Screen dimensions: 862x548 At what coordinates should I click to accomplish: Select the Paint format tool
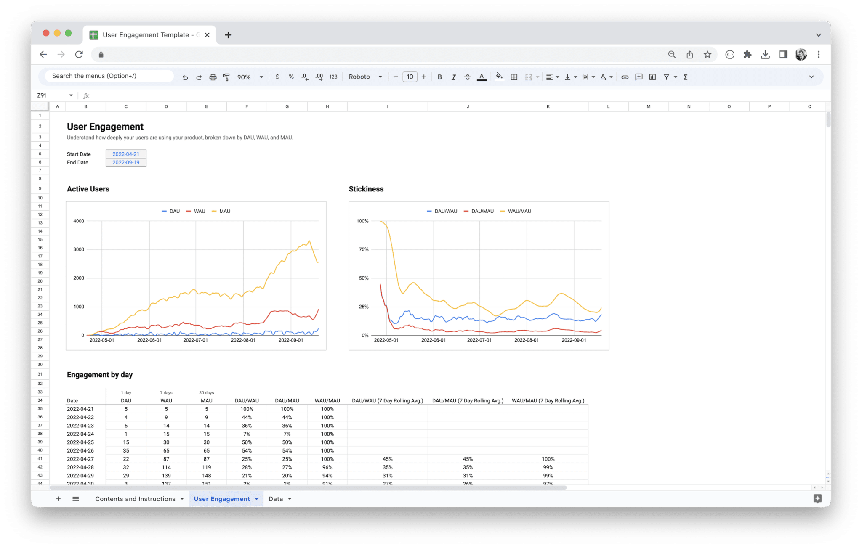pos(226,77)
